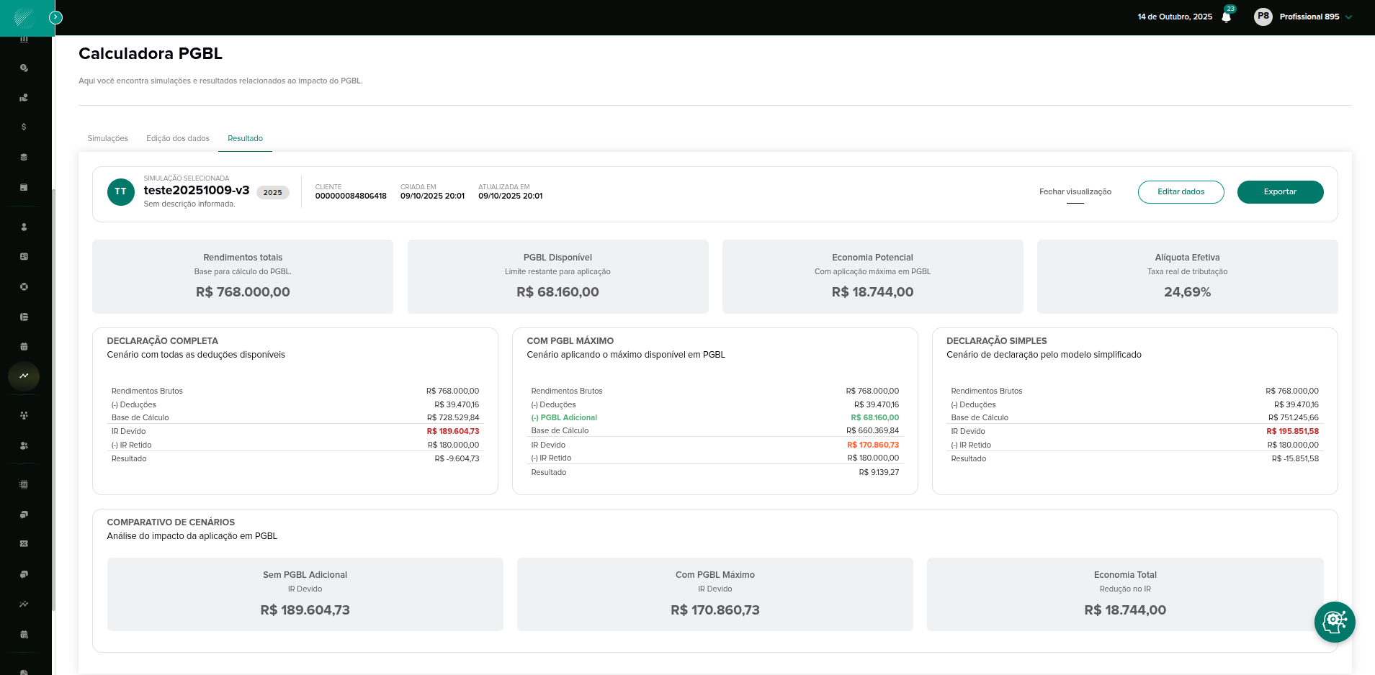Open the dollar sign sidebar icon
The image size is (1375, 675).
coord(24,127)
